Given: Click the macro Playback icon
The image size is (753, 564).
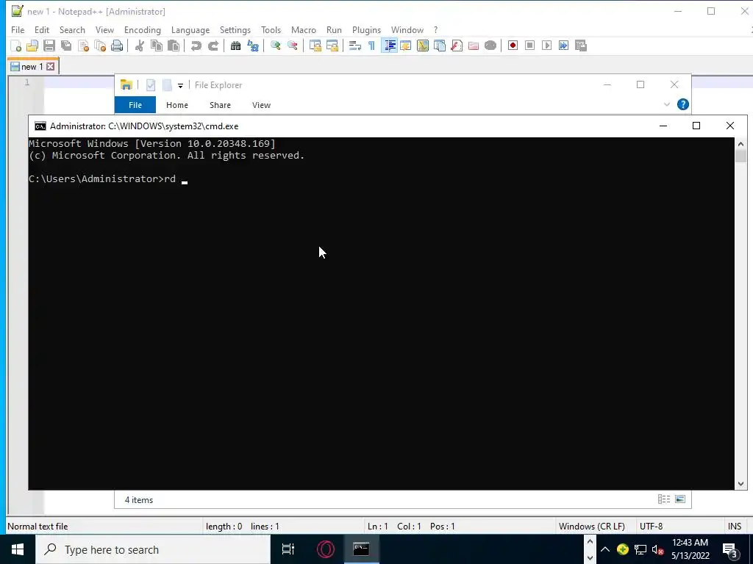Looking at the screenshot, I should (546, 46).
